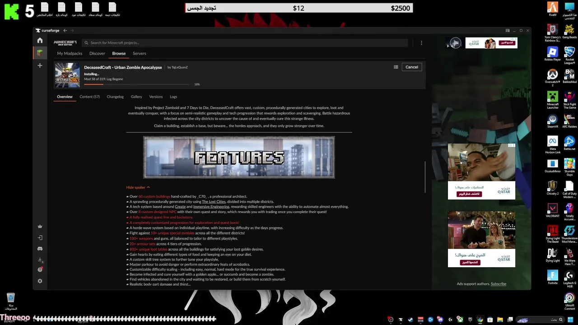The height and width of the screenshot is (325, 578).
Task: Click the Minecraft Java Edition logo
Action: point(65,43)
